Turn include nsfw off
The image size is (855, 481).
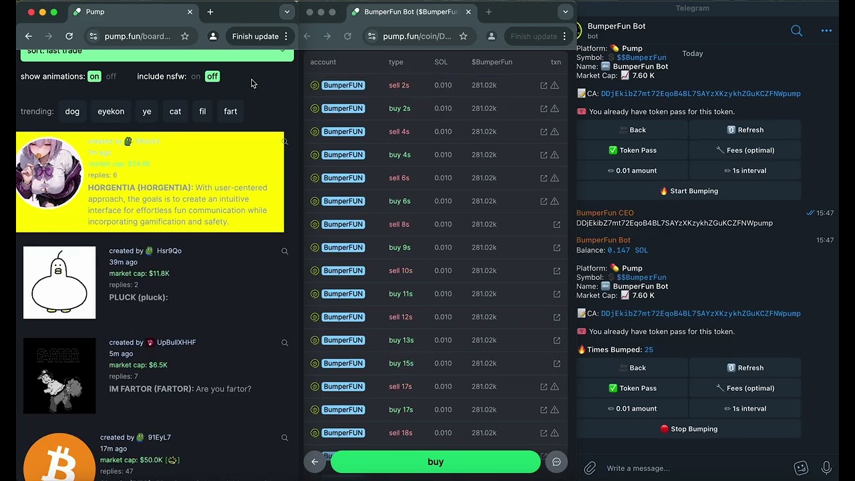[212, 76]
